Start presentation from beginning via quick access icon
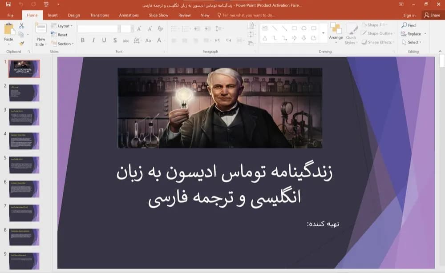This screenshot has width=445, height=273. [46, 4]
